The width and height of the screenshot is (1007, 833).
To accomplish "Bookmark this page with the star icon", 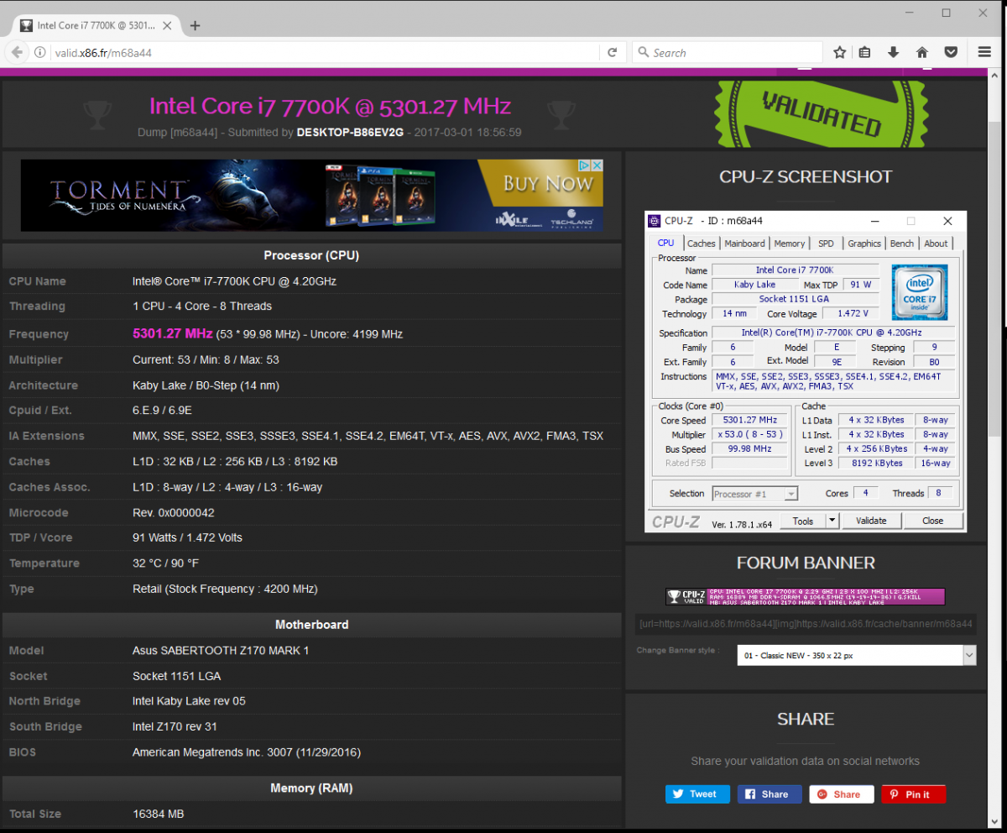I will pos(839,52).
